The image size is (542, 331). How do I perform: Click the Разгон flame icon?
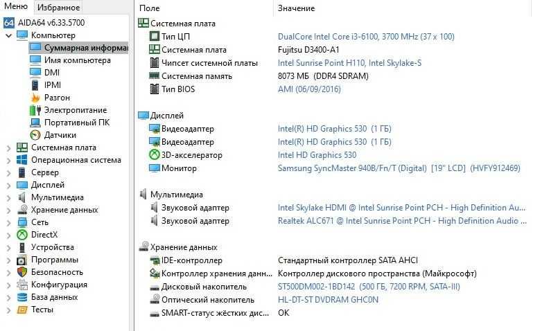[x=35, y=98]
